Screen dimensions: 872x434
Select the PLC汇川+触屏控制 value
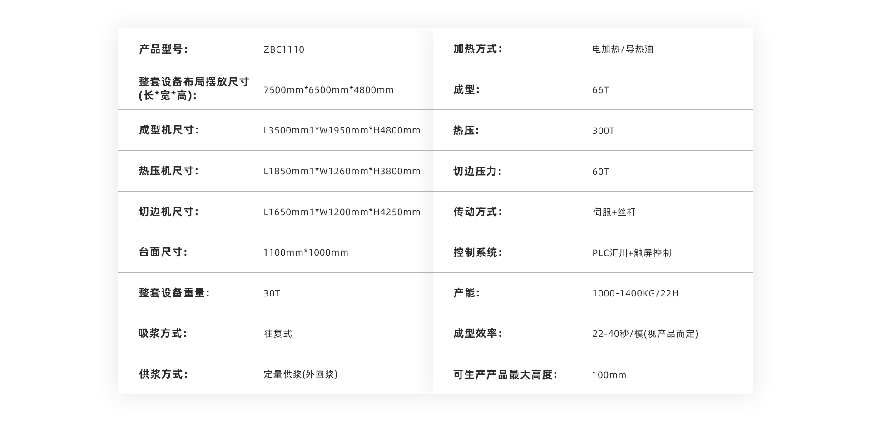click(632, 253)
